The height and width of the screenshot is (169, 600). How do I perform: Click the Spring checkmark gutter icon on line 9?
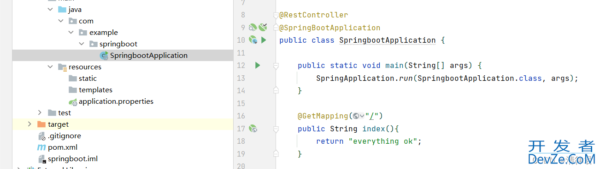point(263,28)
